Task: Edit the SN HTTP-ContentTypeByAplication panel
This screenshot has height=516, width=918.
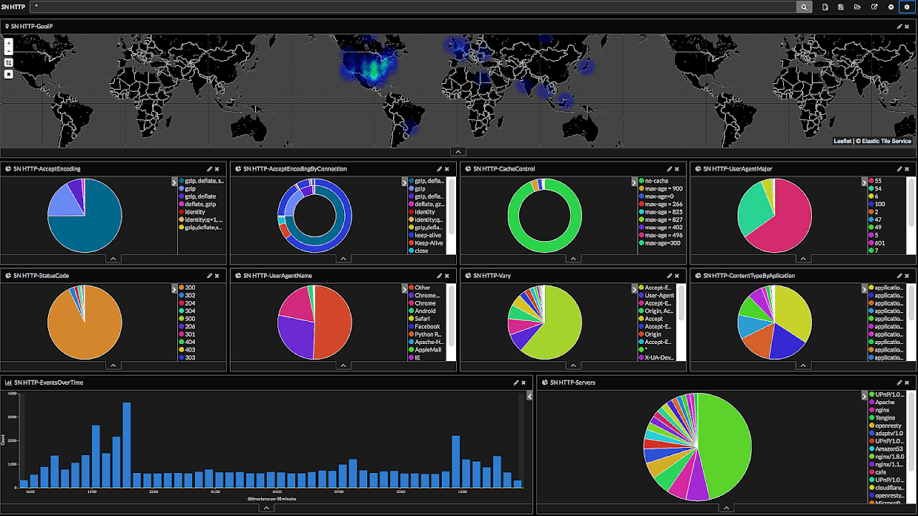Action: [899, 276]
